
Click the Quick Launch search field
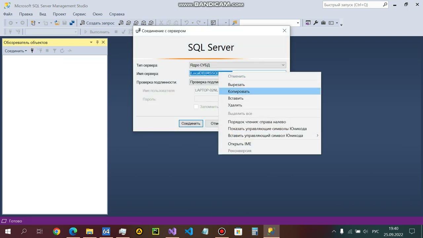click(x=352, y=5)
